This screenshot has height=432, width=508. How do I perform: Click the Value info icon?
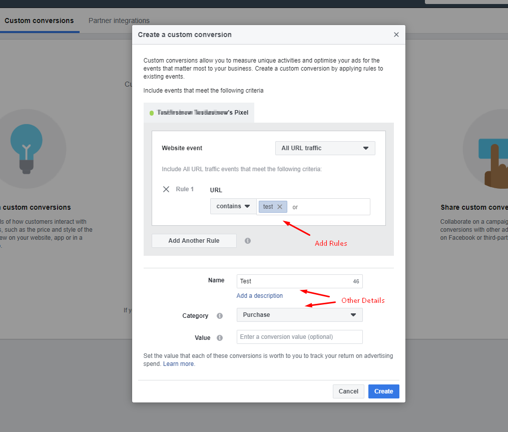(219, 338)
